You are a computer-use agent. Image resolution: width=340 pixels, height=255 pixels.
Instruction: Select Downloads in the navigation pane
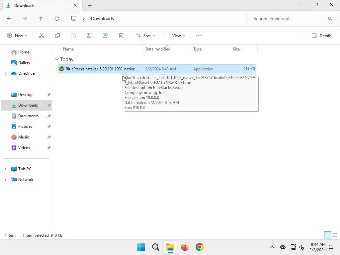(x=26, y=105)
